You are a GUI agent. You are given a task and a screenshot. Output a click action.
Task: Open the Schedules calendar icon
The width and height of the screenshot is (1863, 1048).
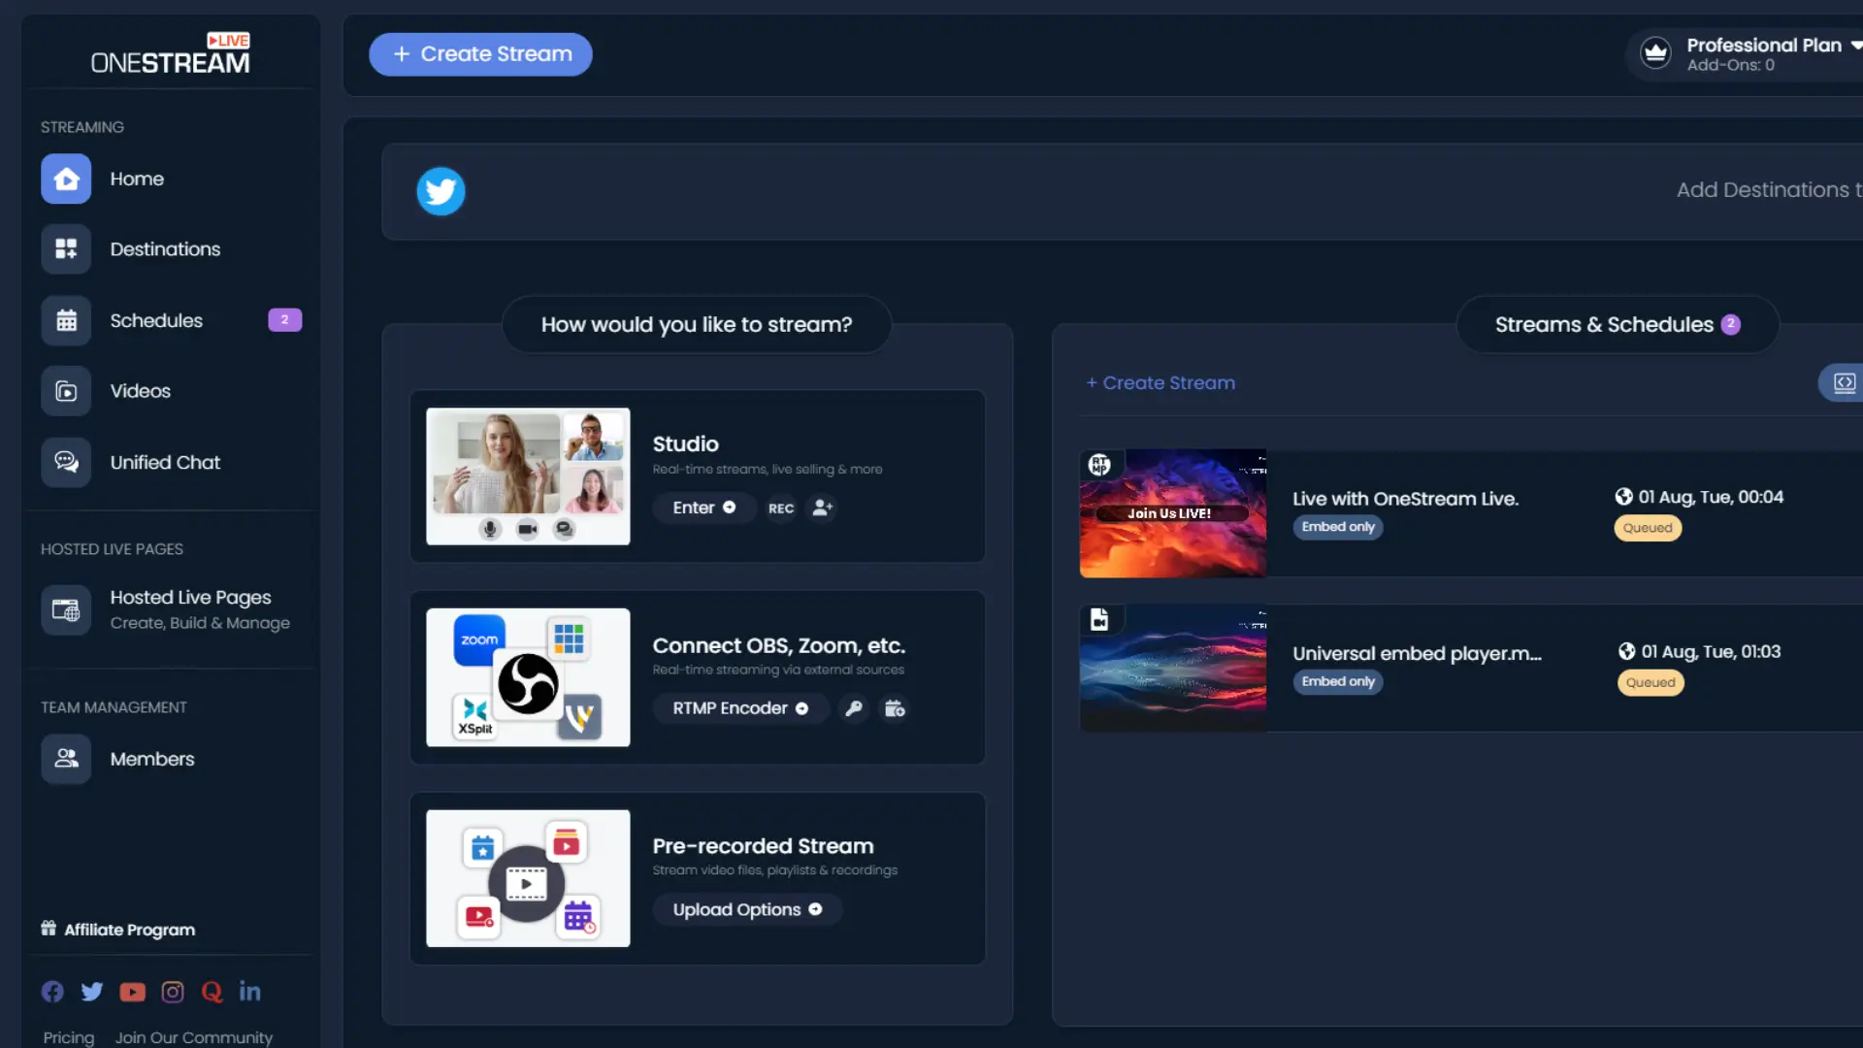tap(66, 320)
